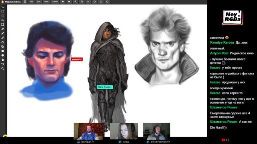Select the Paint Bucket fill tool
Screen dimensions: 257x144
coord(3,47)
